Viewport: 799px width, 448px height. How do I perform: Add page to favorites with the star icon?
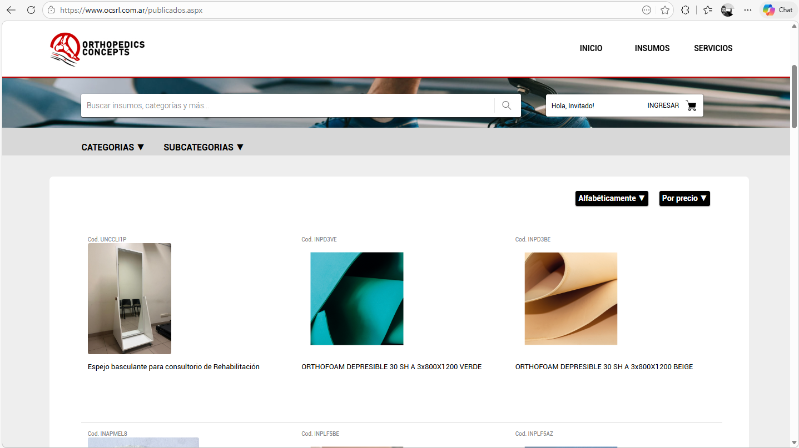click(665, 9)
